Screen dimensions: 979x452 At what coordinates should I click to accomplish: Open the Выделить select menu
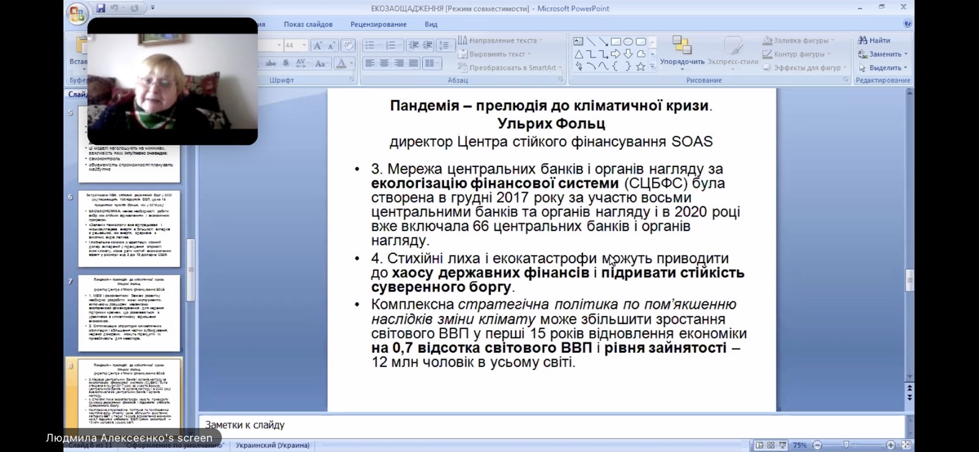[x=882, y=67]
